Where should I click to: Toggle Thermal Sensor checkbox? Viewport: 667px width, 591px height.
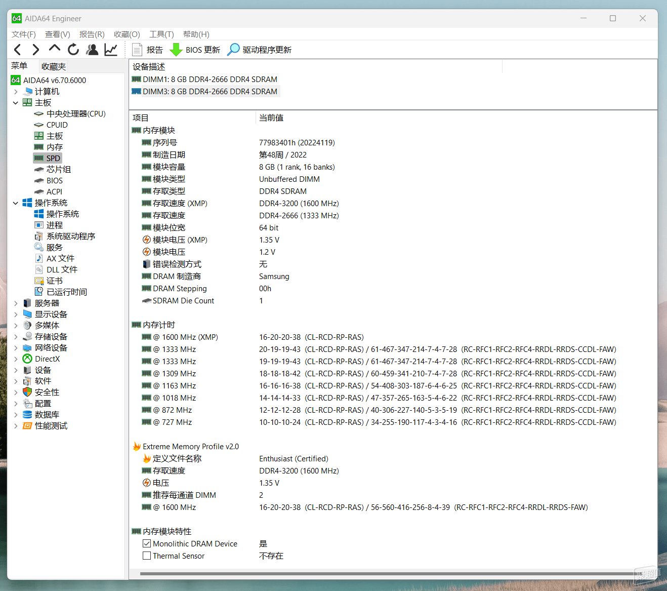pos(147,556)
